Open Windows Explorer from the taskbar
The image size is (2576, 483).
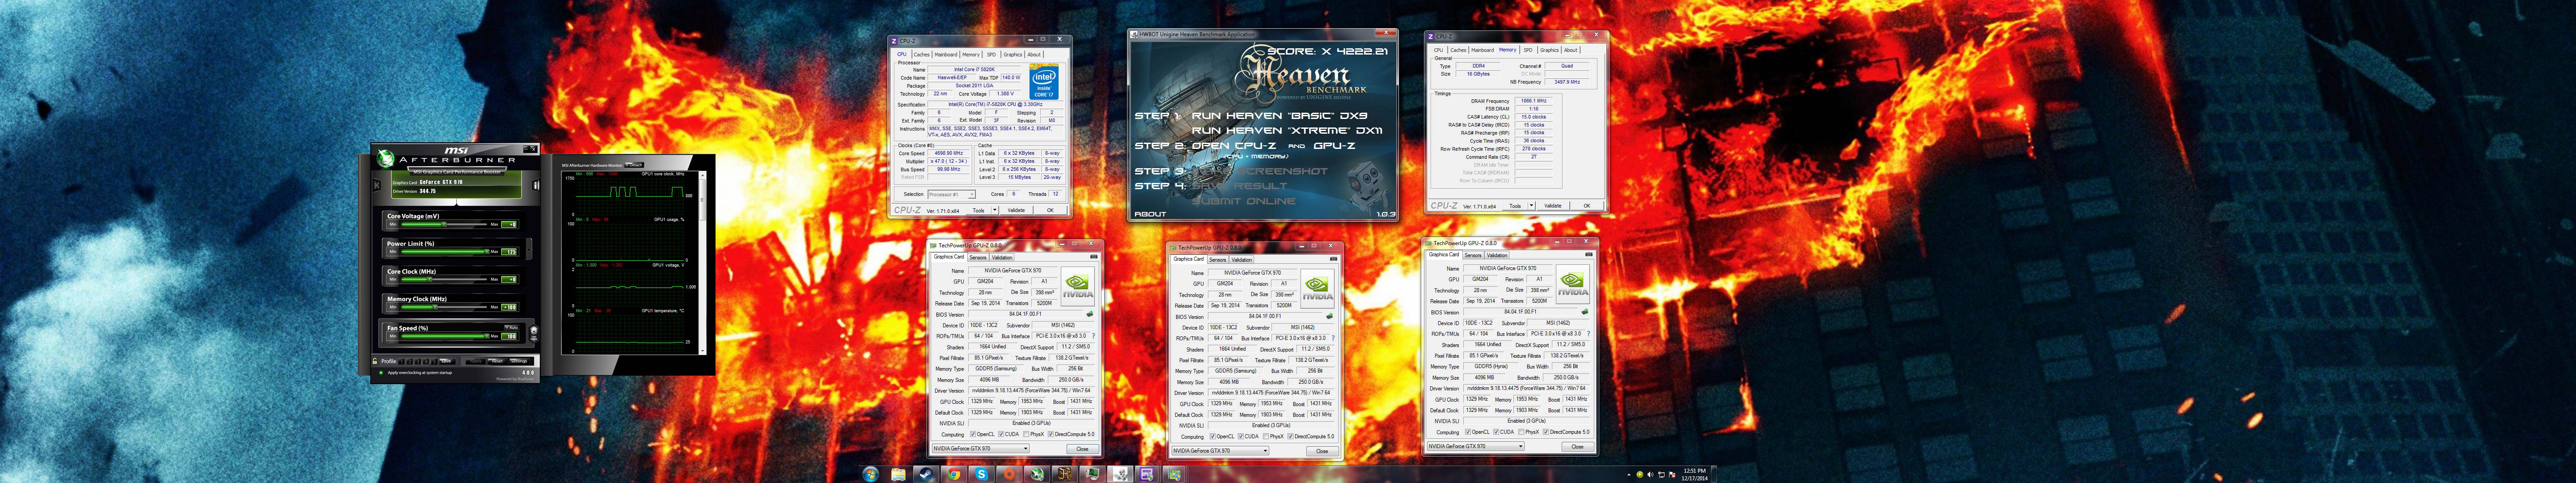pos(899,474)
